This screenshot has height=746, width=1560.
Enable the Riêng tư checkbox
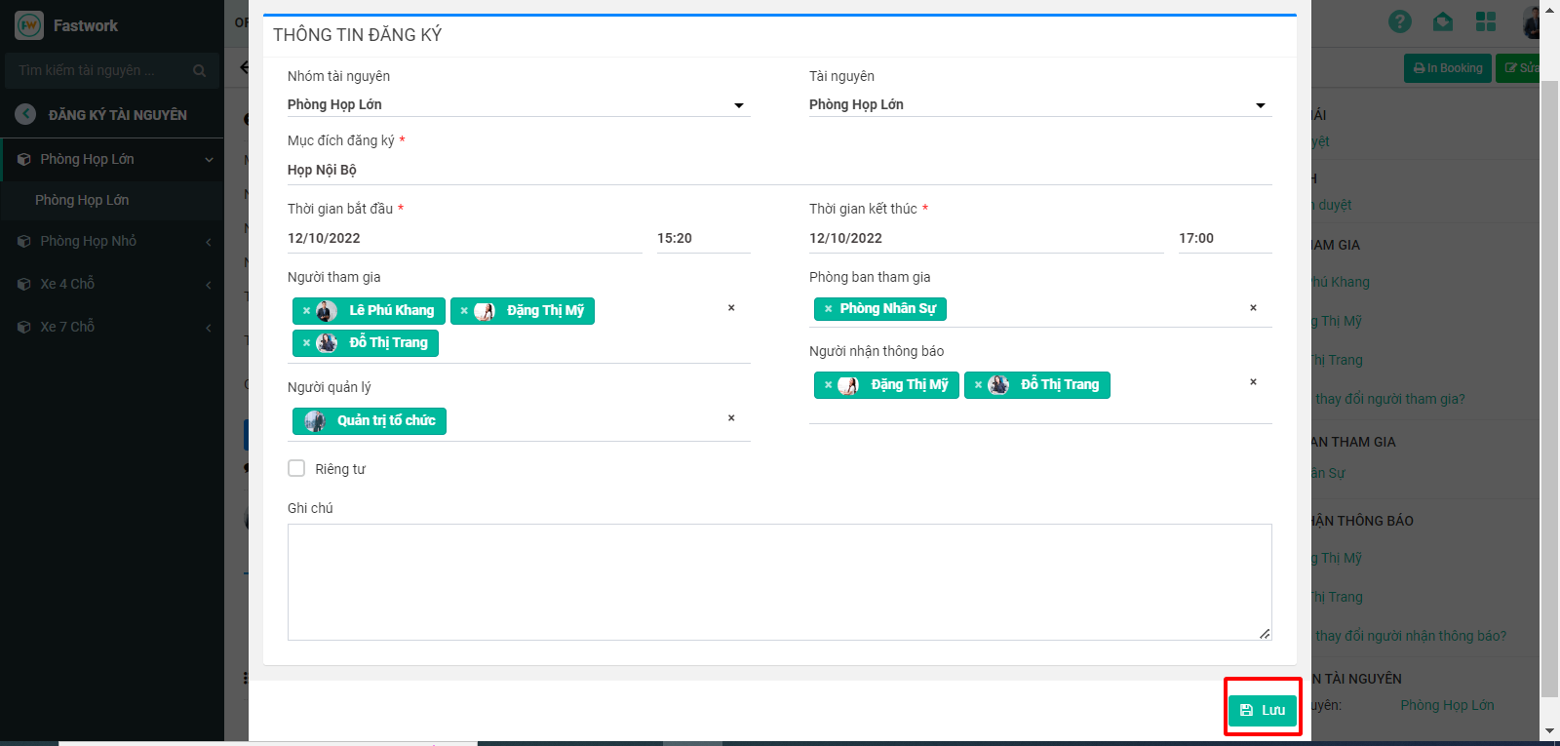click(x=296, y=468)
